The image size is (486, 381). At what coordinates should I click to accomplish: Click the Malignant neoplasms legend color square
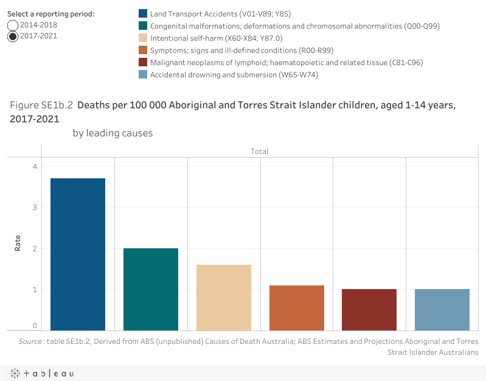tap(143, 63)
